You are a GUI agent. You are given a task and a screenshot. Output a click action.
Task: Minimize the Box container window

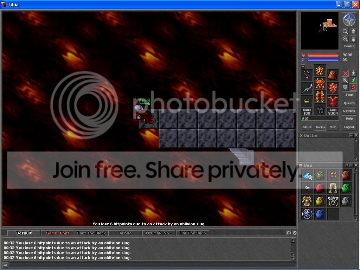[351, 165]
